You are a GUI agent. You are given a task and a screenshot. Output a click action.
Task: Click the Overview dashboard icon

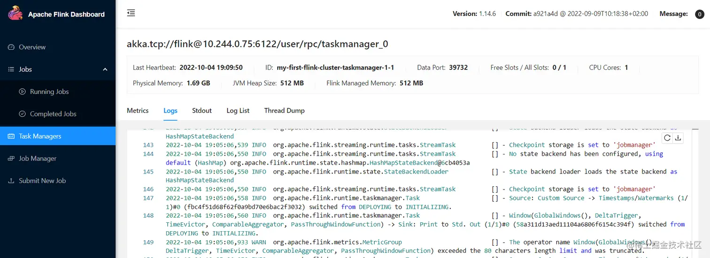[11, 47]
